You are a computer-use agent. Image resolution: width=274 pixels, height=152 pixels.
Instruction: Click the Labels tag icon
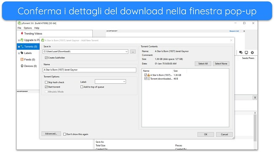22,53
